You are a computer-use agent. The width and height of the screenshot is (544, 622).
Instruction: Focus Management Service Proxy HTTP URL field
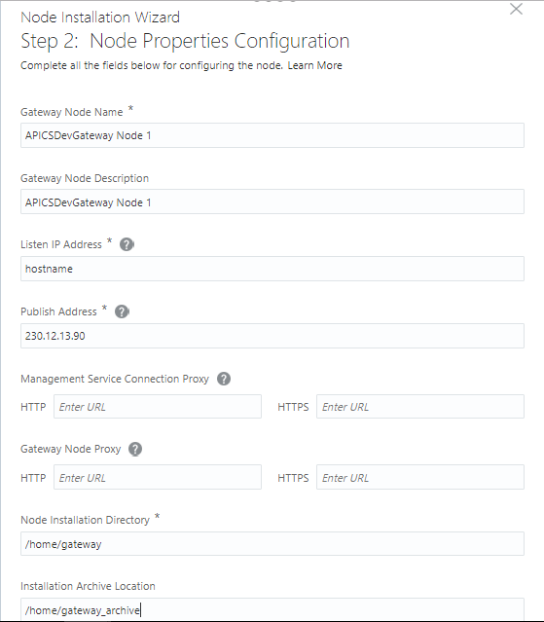click(x=158, y=406)
